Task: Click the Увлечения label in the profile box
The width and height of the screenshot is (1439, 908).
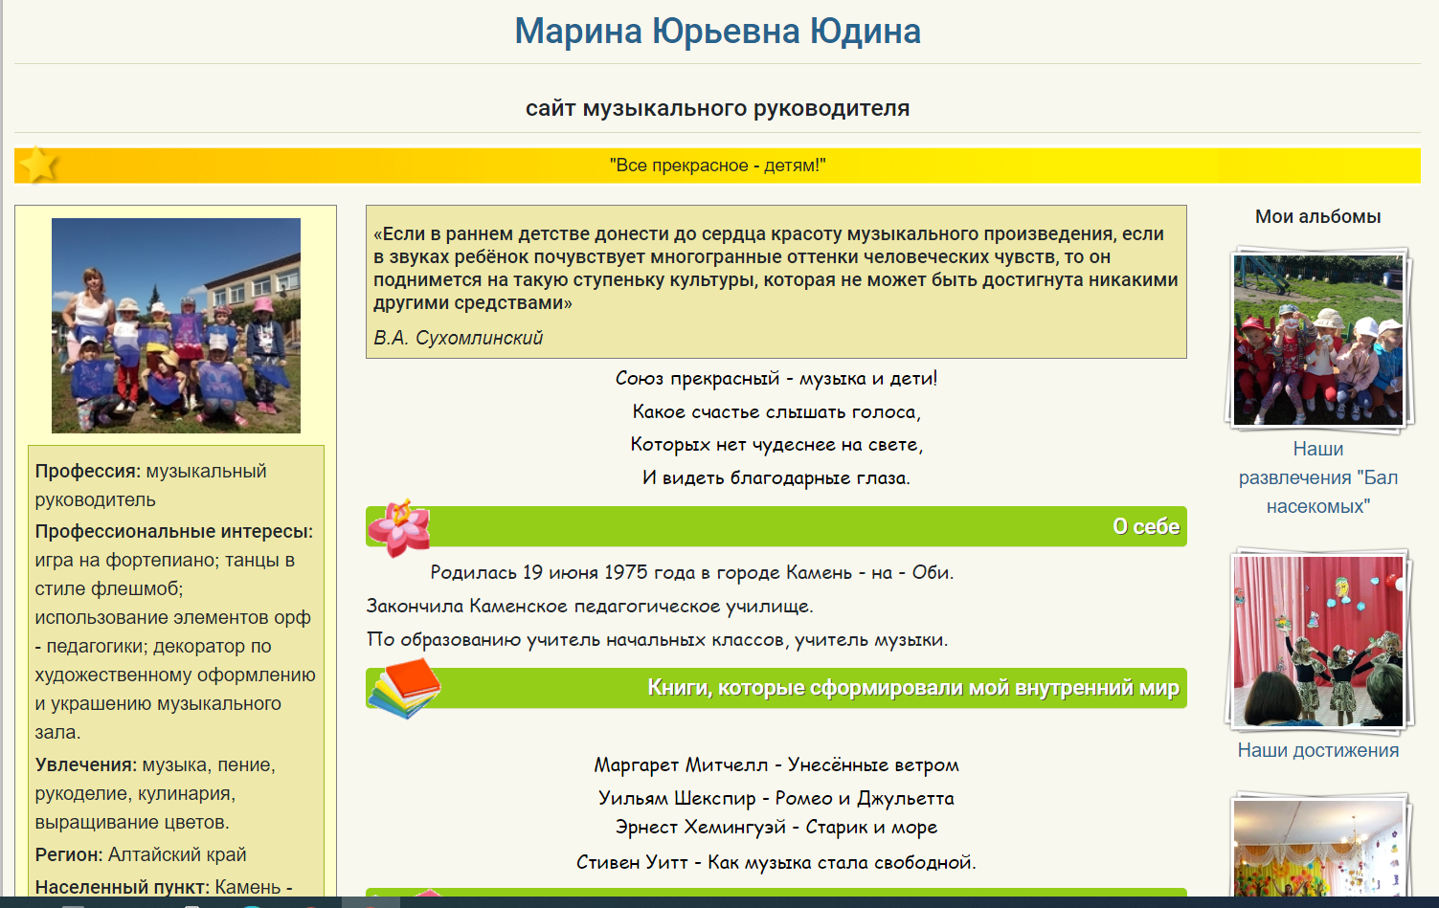Action: (86, 764)
